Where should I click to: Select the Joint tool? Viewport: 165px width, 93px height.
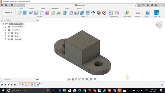pos(117,13)
